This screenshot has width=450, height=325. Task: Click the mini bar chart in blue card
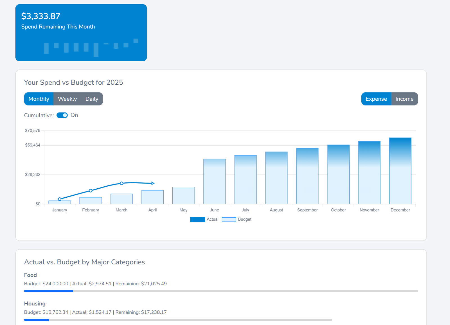(91, 48)
